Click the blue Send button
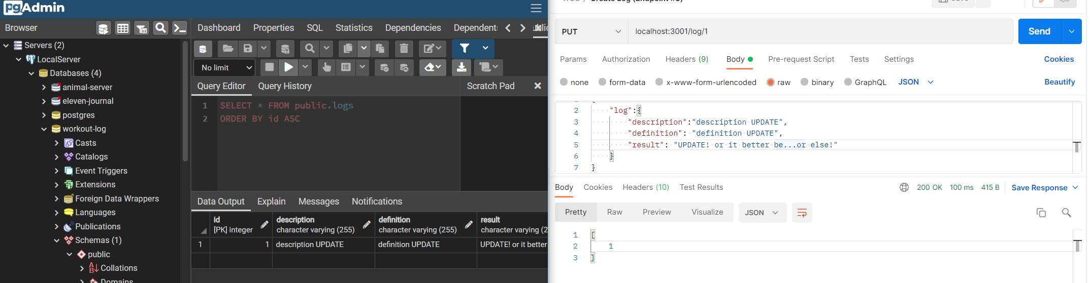1091x283 pixels. point(1039,31)
